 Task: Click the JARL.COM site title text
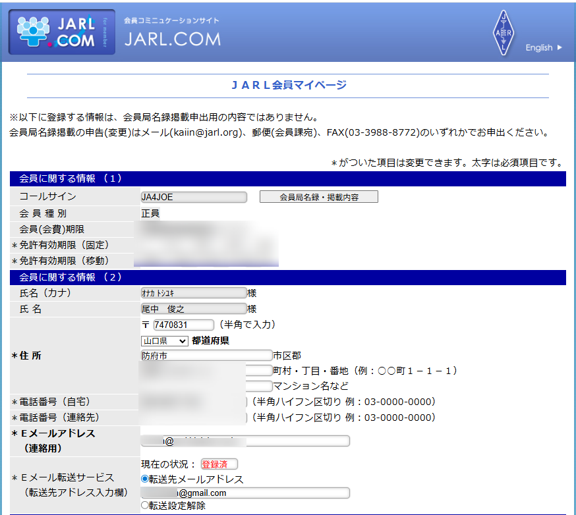pos(173,40)
